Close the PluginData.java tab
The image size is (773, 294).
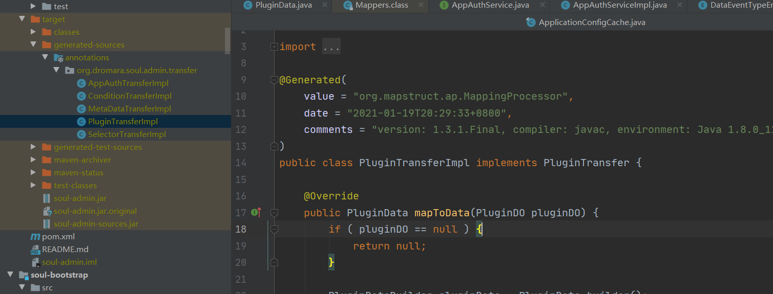[x=324, y=5]
